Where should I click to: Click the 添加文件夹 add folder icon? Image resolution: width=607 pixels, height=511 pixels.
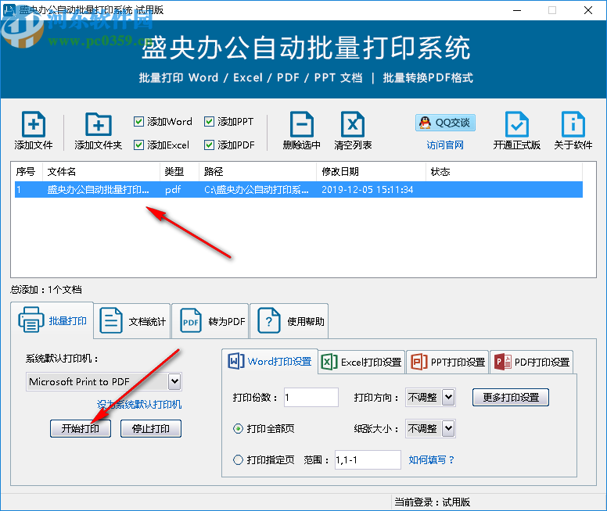(x=99, y=124)
